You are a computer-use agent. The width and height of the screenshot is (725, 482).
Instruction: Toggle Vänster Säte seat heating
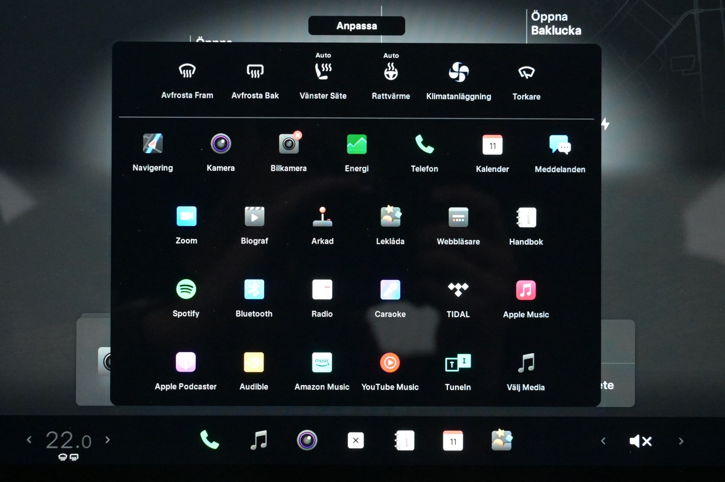click(x=323, y=77)
